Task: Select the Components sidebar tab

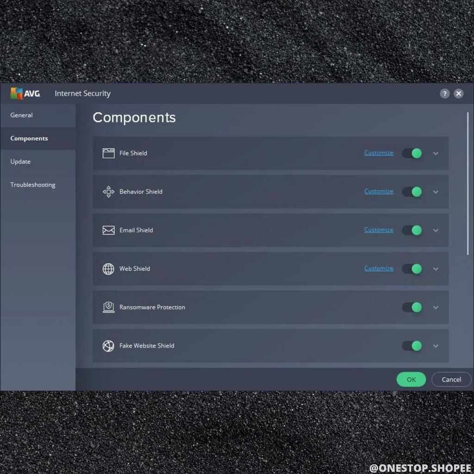Action: point(38,138)
